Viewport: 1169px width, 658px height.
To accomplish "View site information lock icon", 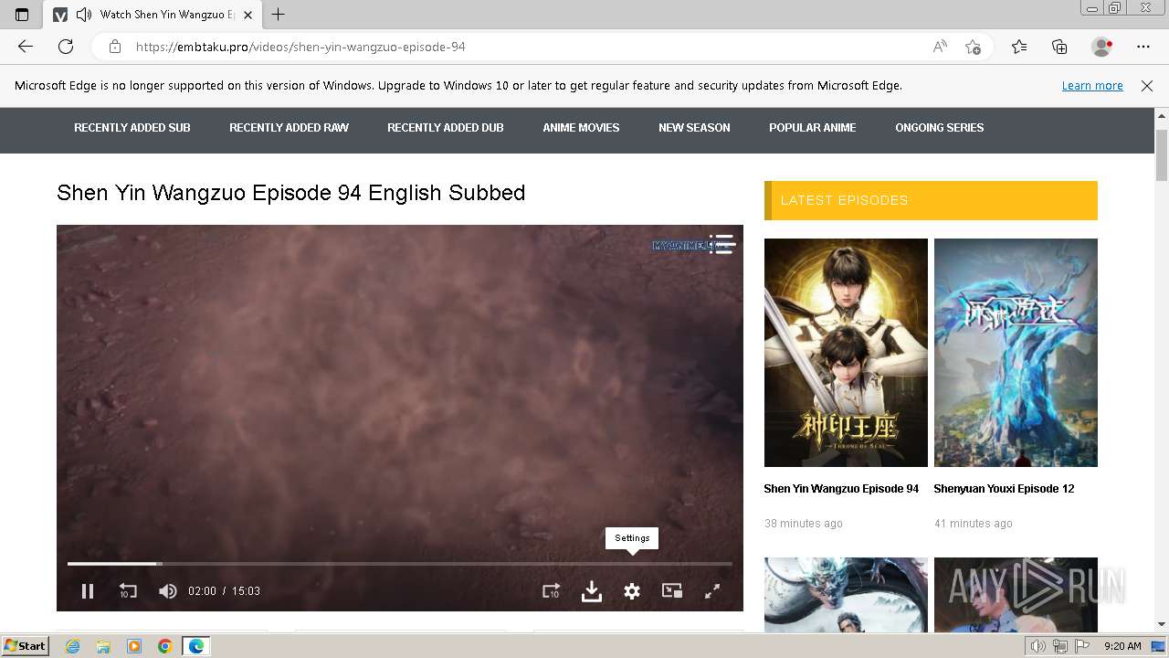I will pyautogui.click(x=114, y=47).
